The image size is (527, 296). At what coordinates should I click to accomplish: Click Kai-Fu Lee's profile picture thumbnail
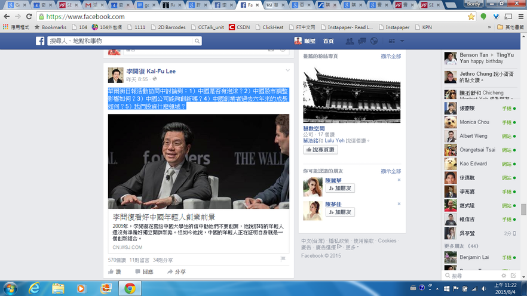click(116, 75)
